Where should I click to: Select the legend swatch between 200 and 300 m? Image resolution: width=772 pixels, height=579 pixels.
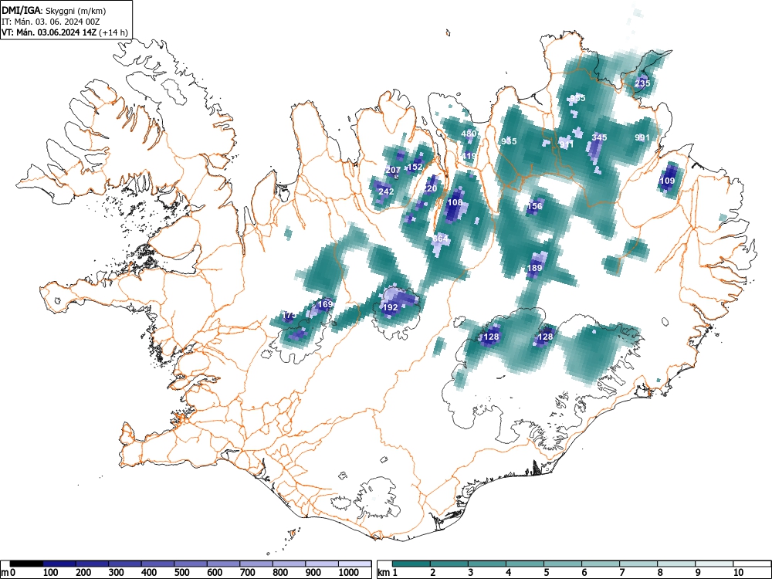tap(93, 564)
